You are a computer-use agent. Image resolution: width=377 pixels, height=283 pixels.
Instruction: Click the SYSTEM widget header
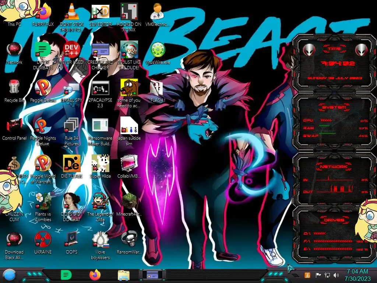tap(334, 107)
